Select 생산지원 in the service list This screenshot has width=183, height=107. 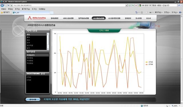36,45
